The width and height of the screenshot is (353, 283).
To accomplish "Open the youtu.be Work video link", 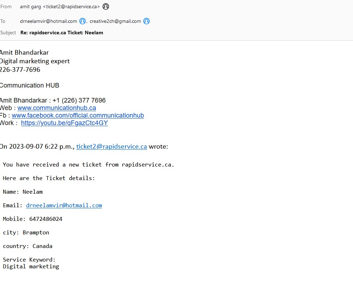I will tap(64, 123).
